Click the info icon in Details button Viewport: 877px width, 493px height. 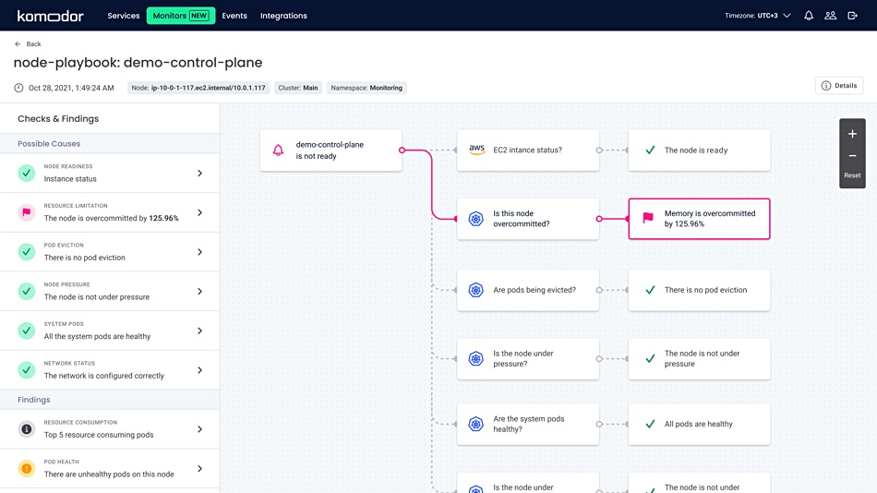coord(826,86)
